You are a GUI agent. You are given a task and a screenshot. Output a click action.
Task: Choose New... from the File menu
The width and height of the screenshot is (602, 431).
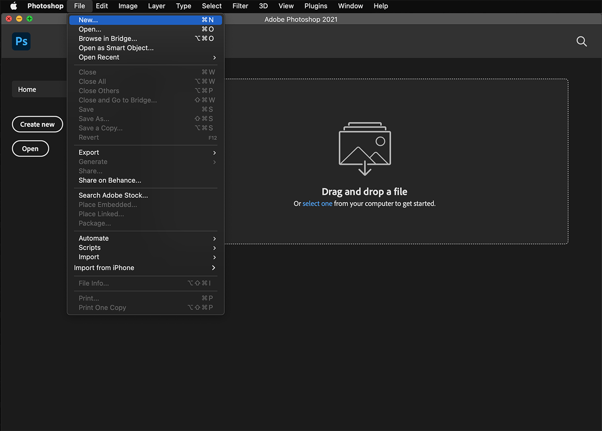point(146,20)
